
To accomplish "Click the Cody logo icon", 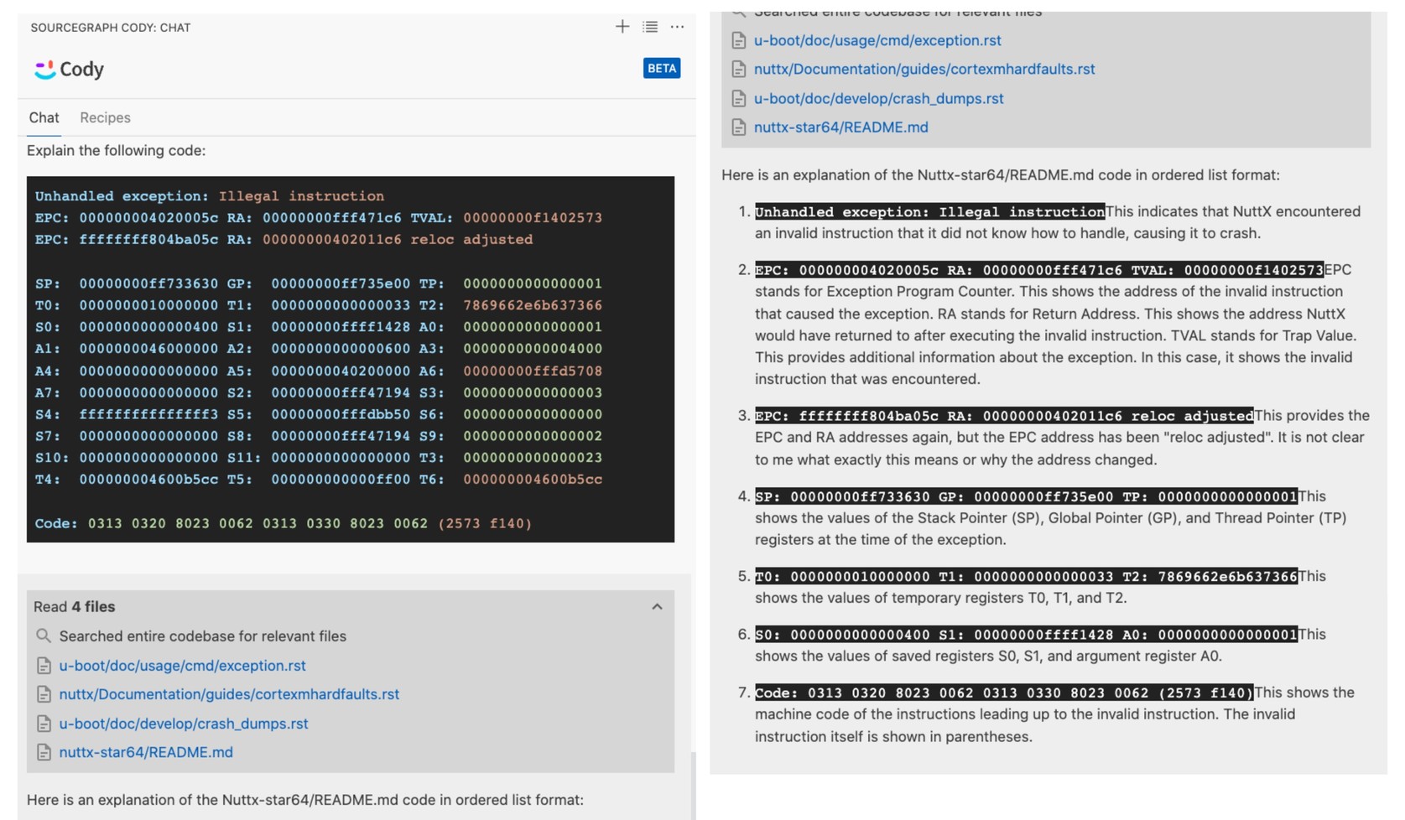I will coord(44,70).
